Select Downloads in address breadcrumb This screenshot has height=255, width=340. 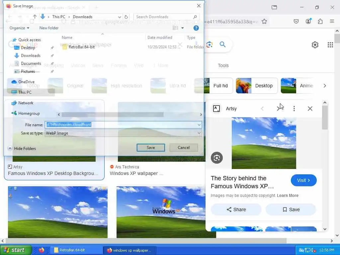click(83, 17)
